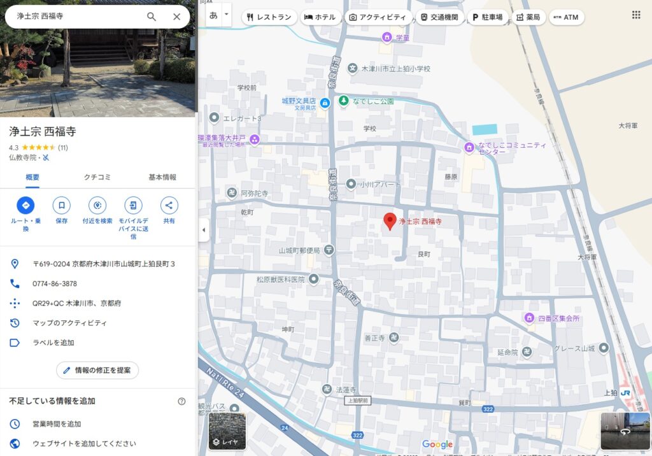Click the 阿弥陀寺 temple icon
The height and width of the screenshot is (456, 652).
point(232,192)
